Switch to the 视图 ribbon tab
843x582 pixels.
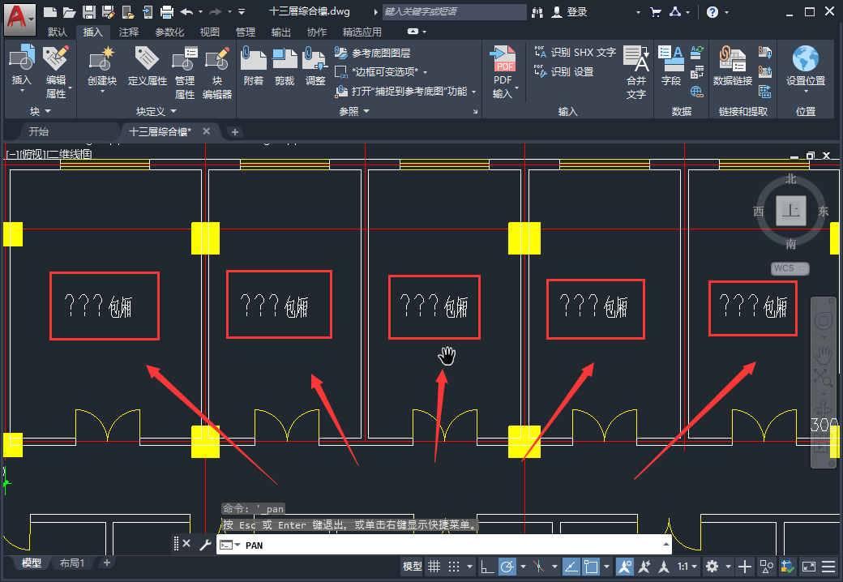click(x=210, y=32)
